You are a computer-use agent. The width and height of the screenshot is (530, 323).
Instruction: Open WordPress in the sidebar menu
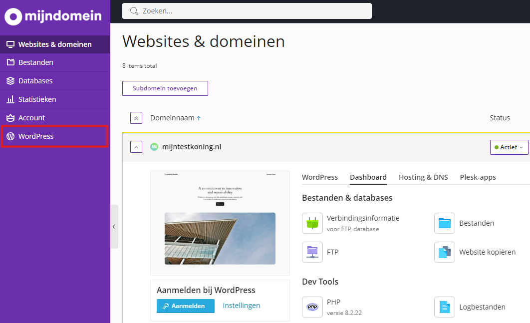[x=36, y=136]
